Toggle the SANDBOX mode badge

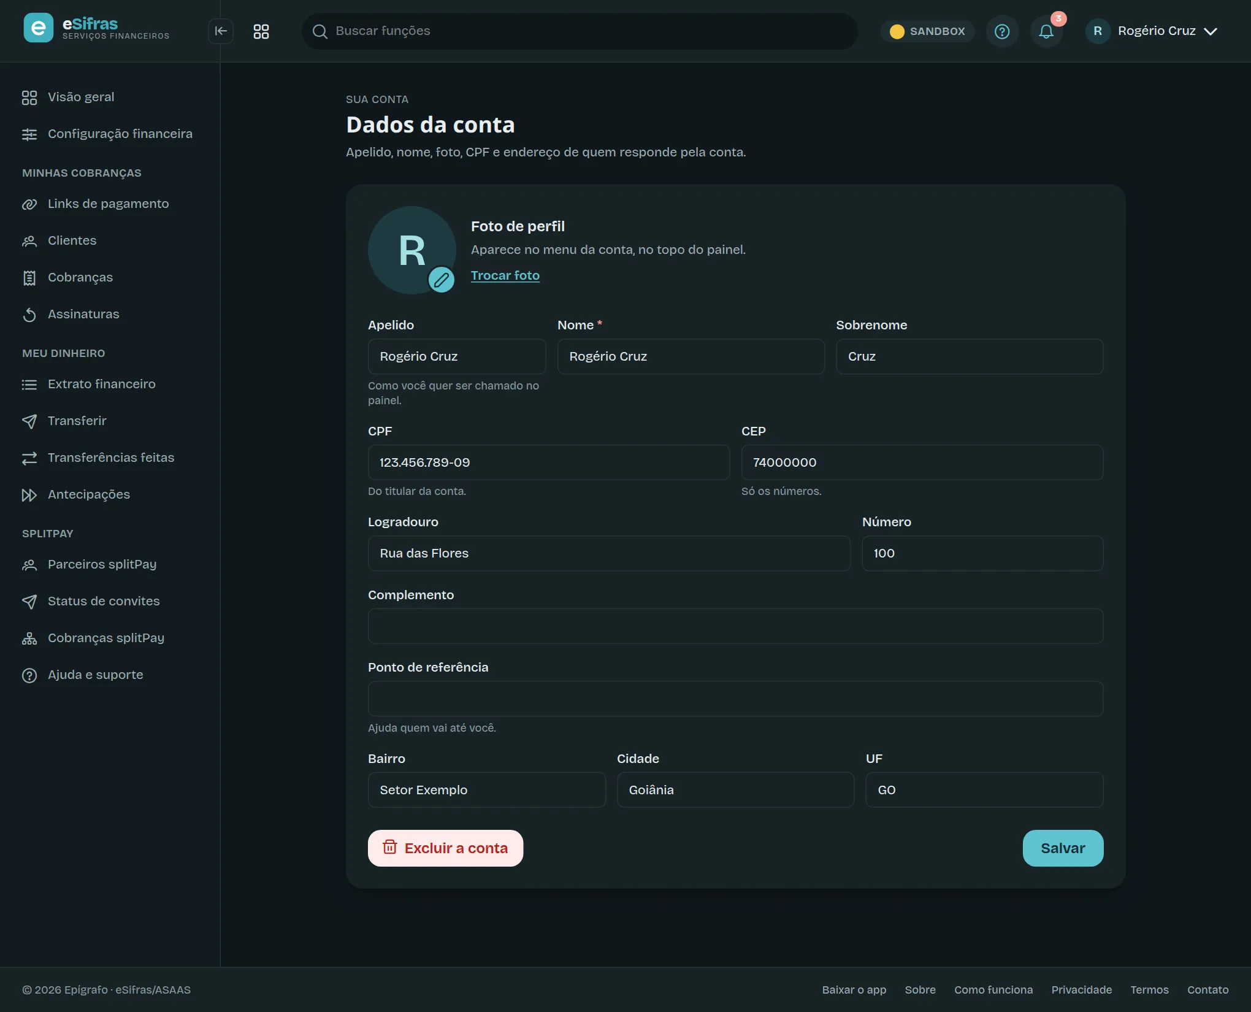pyautogui.click(x=927, y=31)
